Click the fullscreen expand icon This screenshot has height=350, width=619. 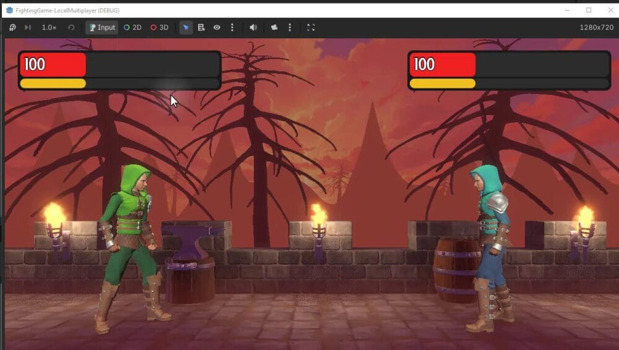pyautogui.click(x=311, y=27)
